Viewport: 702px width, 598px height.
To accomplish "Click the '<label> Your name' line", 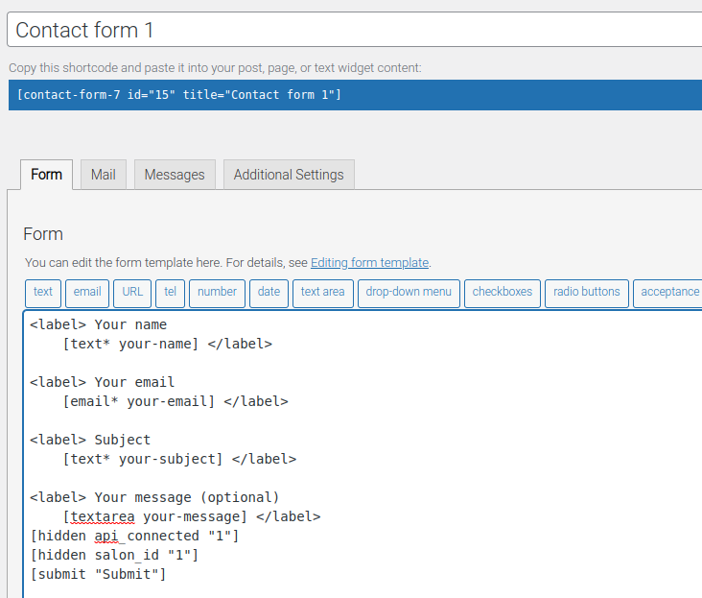I will coord(98,324).
